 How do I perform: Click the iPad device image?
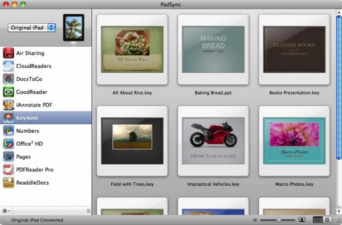click(x=74, y=28)
